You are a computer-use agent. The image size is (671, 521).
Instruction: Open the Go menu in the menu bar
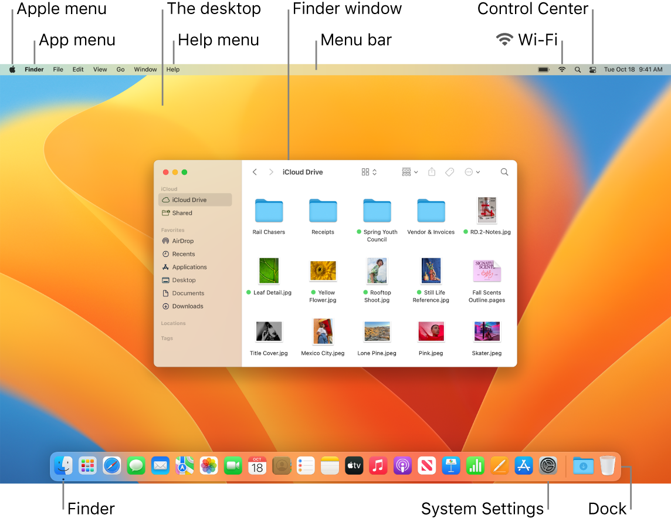(120, 69)
